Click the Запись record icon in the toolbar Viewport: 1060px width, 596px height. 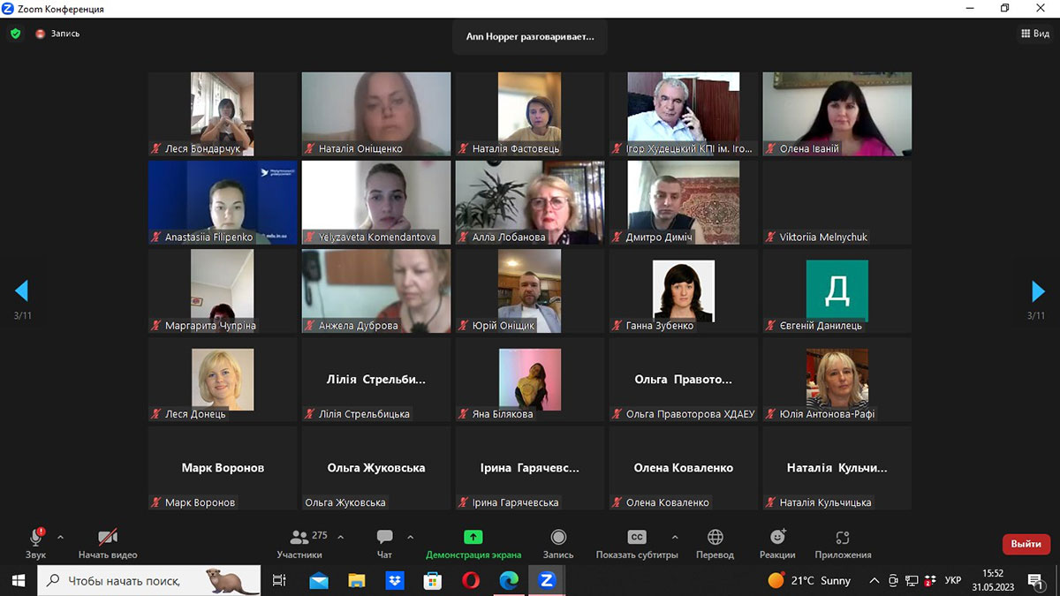tap(558, 538)
